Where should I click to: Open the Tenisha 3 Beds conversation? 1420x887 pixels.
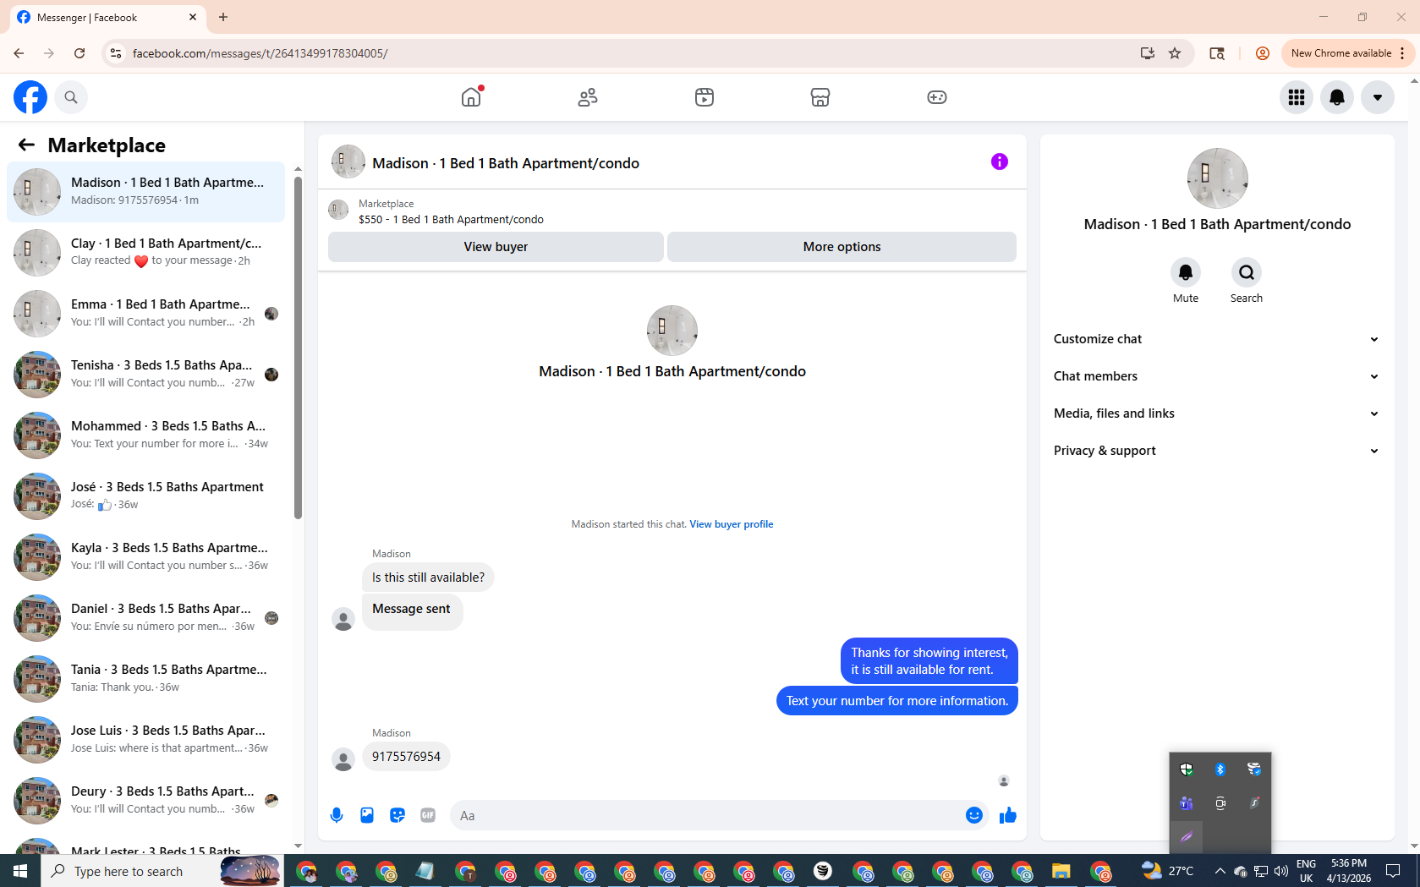145,375
